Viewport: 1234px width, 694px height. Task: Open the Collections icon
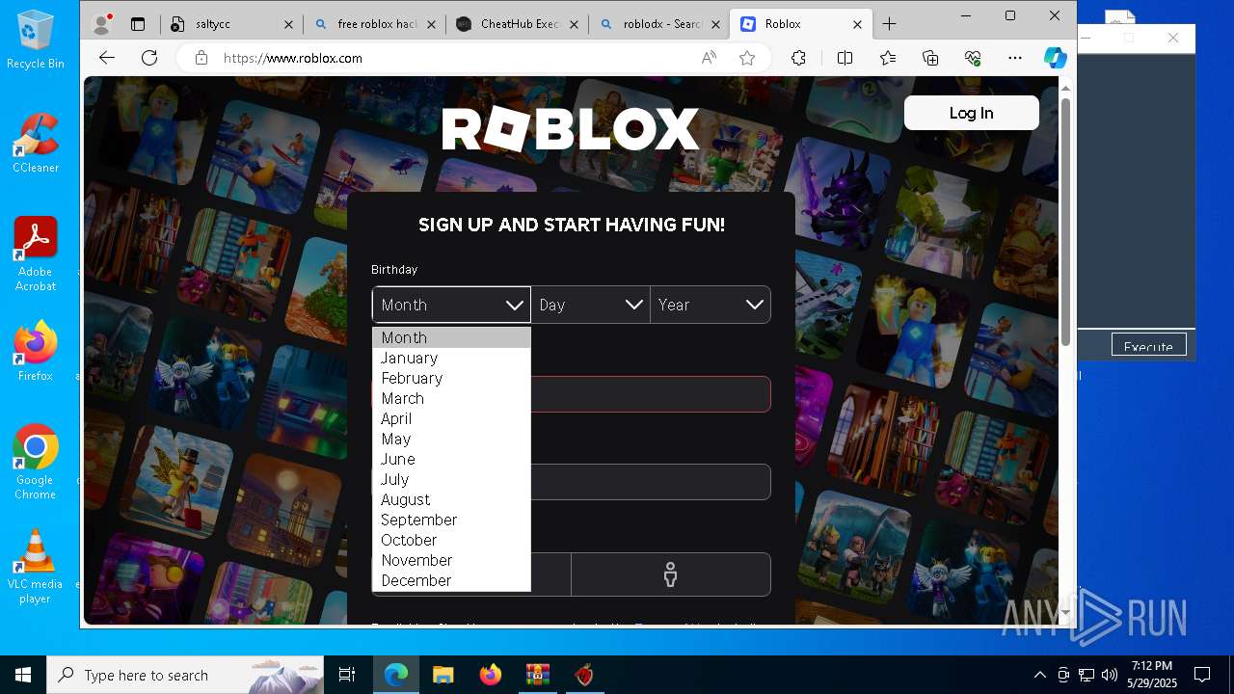930,58
